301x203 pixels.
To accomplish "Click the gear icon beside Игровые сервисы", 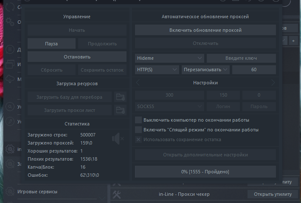I will click(x=10, y=192).
